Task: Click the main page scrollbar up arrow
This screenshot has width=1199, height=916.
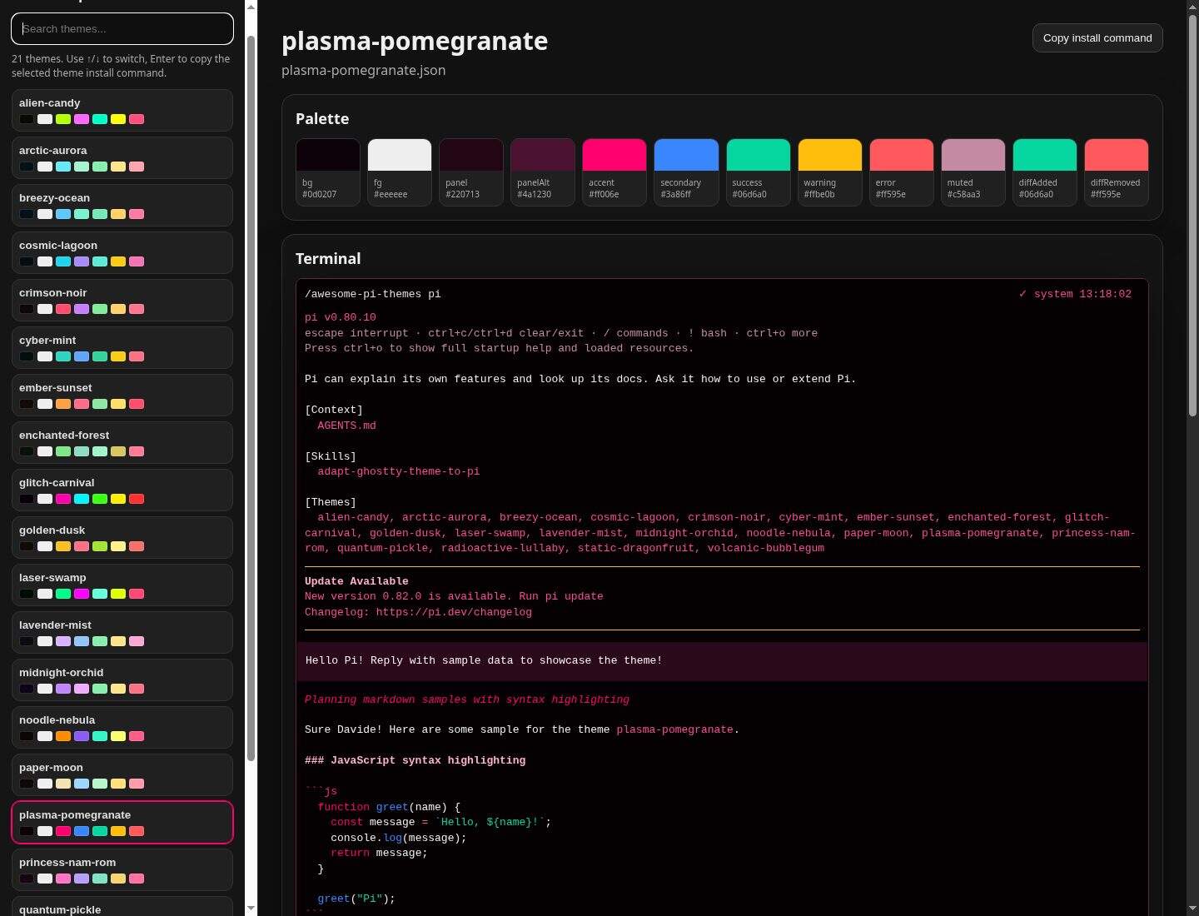Action: 1192,7
